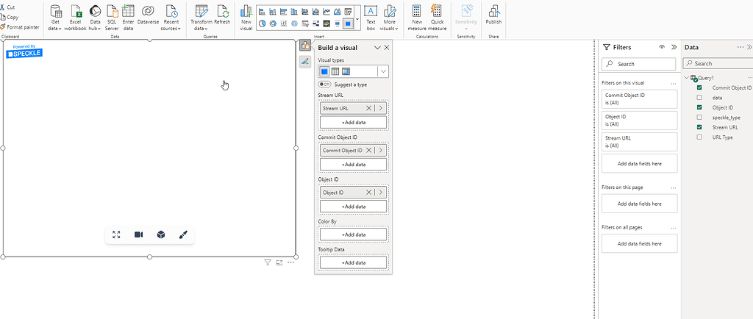Remove Object ID field with X
Image resolution: width=753 pixels, height=319 pixels.
369,193
